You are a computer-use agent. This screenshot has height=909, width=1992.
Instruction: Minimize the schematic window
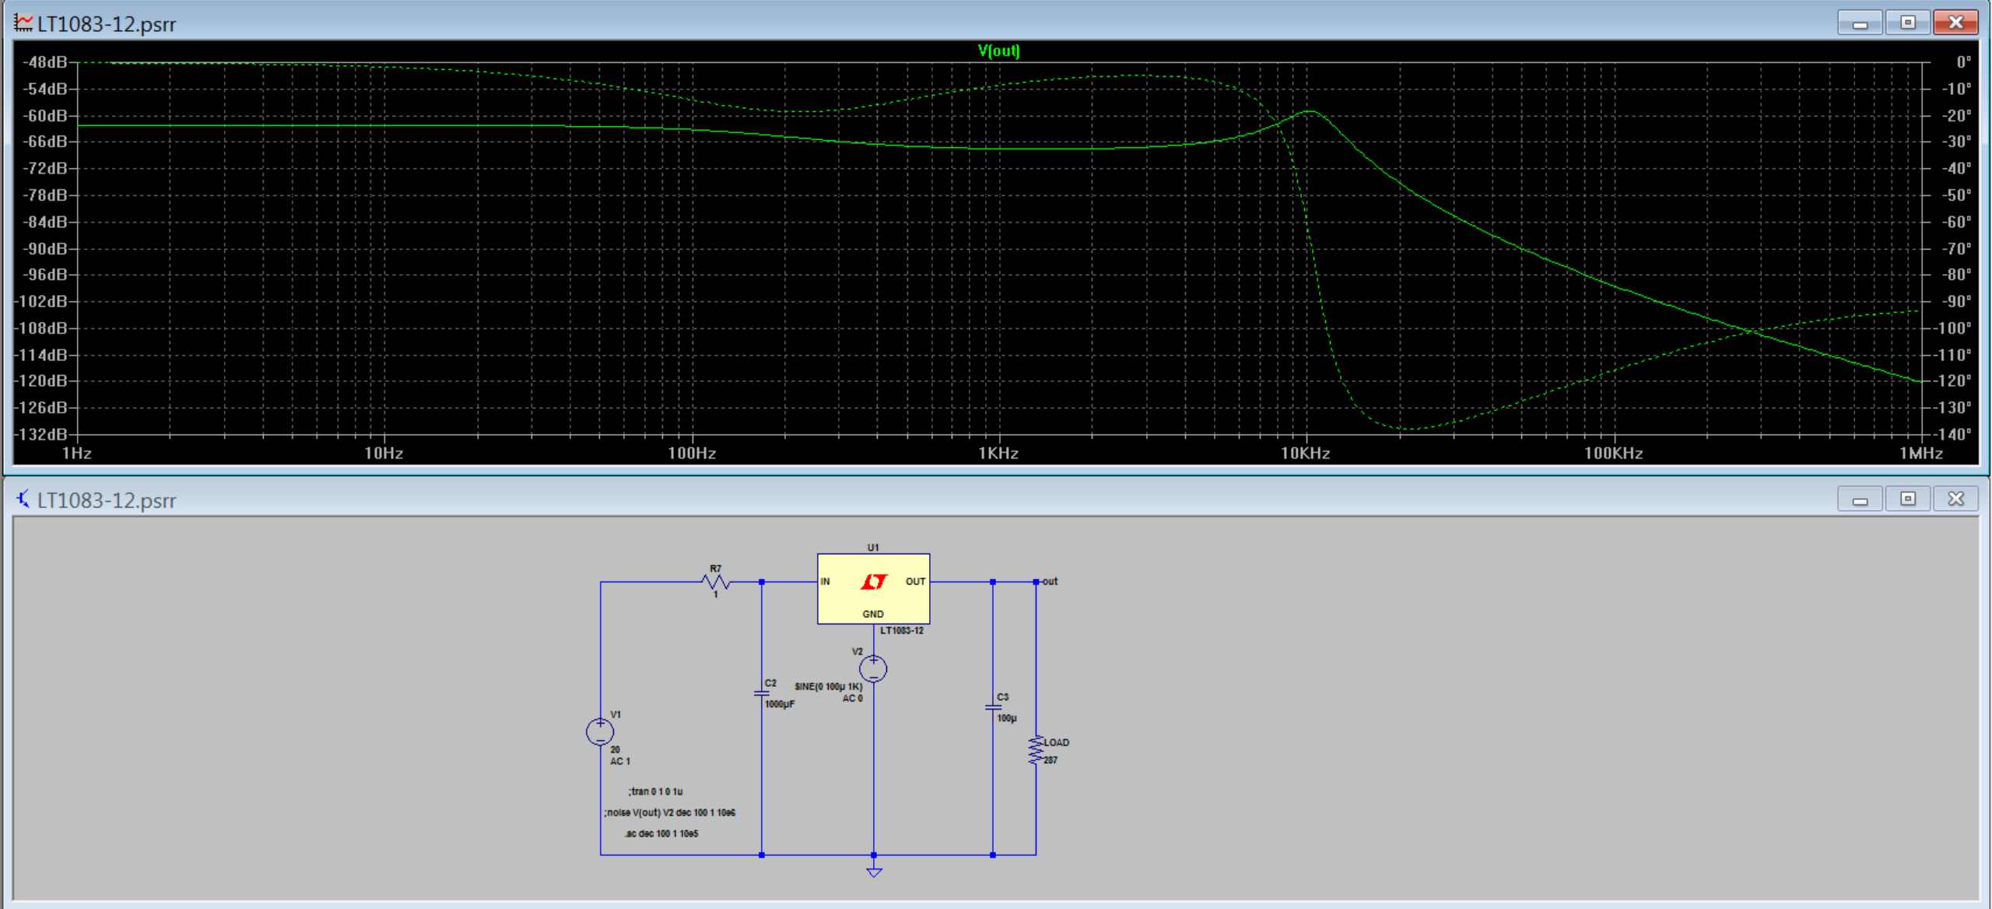coord(1860,499)
